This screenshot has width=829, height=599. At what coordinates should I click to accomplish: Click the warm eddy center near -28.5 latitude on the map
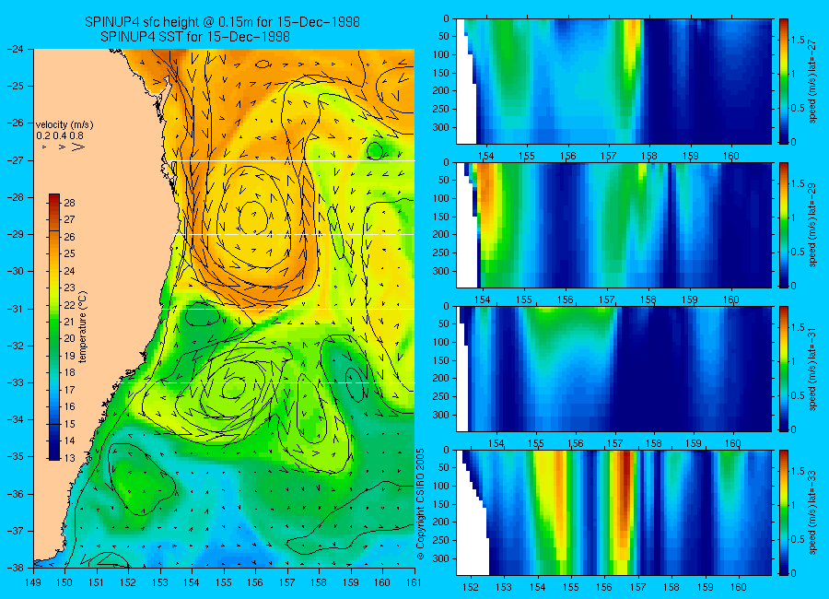(x=253, y=217)
